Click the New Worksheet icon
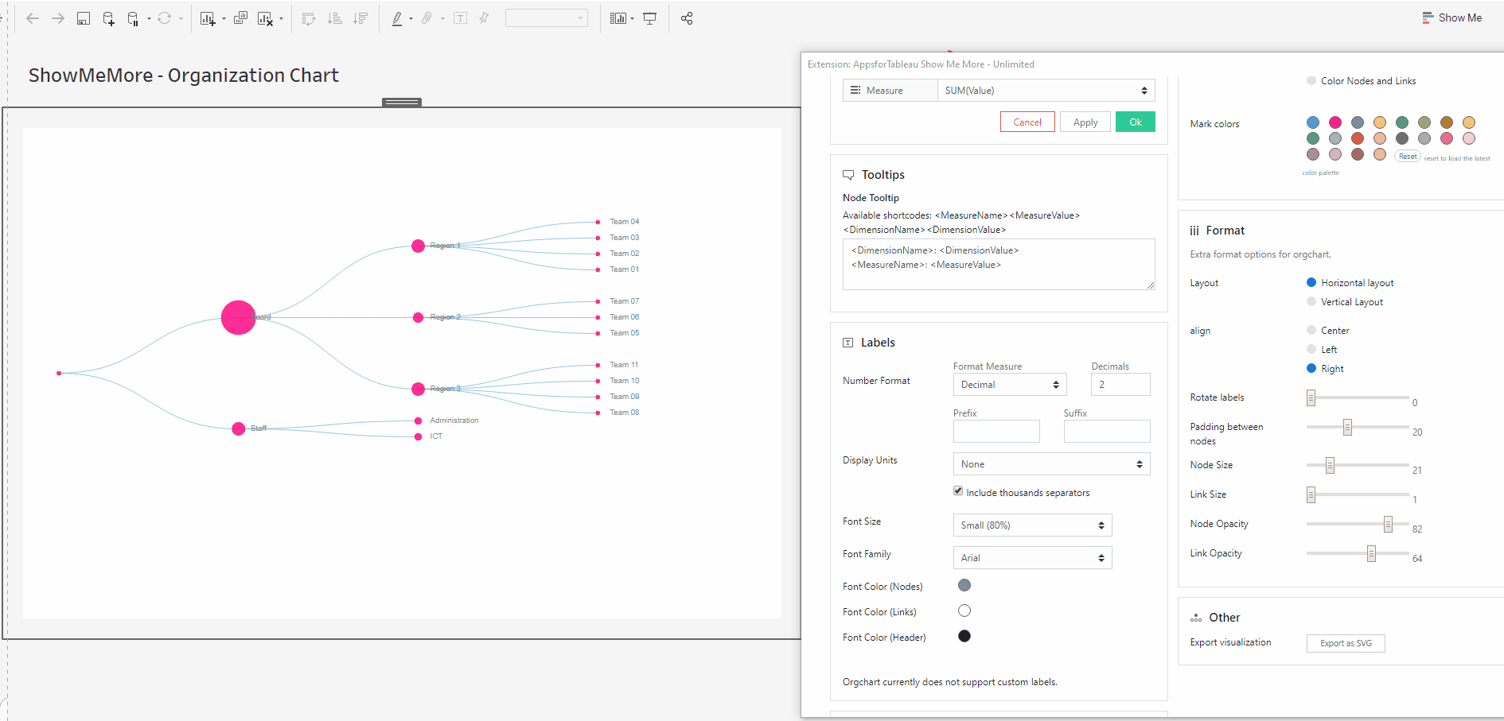This screenshot has width=1504, height=721. (208, 18)
